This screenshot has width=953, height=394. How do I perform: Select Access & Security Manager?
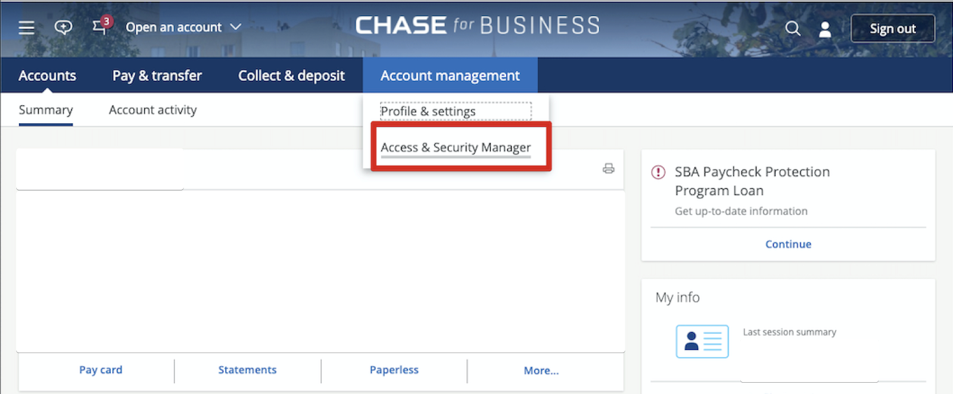coord(456,147)
